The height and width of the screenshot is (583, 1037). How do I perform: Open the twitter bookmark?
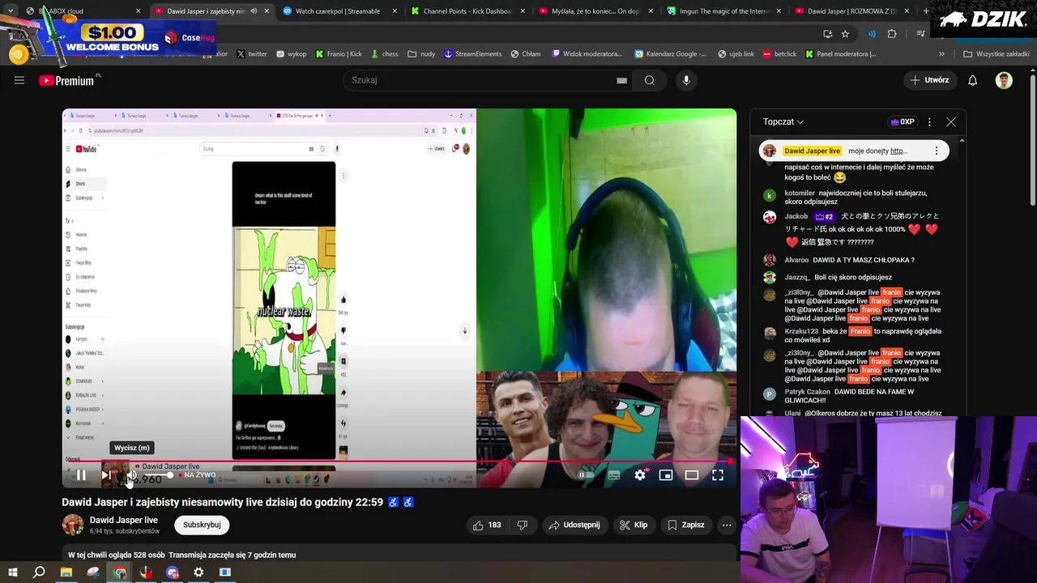(252, 54)
